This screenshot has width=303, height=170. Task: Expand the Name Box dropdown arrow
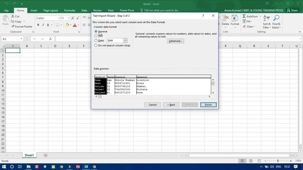pos(21,39)
